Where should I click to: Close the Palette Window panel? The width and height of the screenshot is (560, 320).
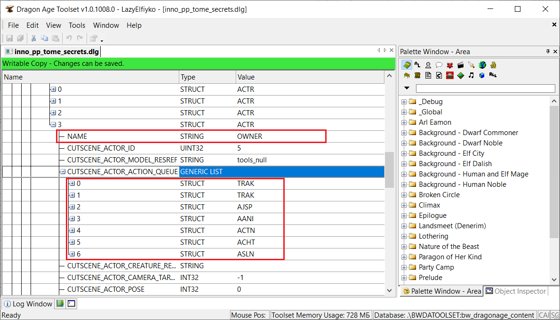tap(555, 51)
